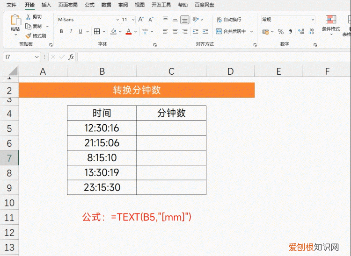
Task: Open number group dialog launcher
Action: (x=315, y=45)
